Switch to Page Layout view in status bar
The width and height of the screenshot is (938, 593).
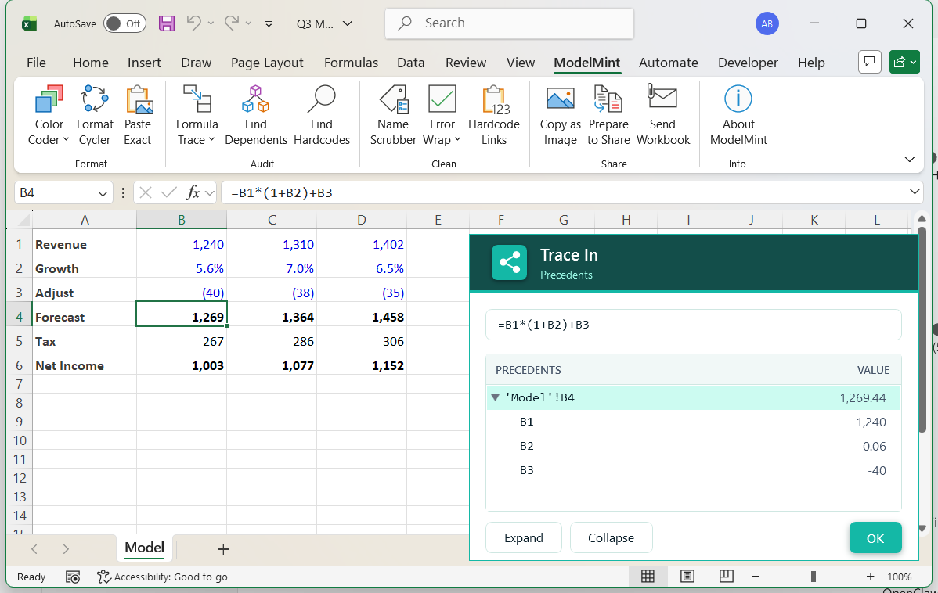[687, 577]
